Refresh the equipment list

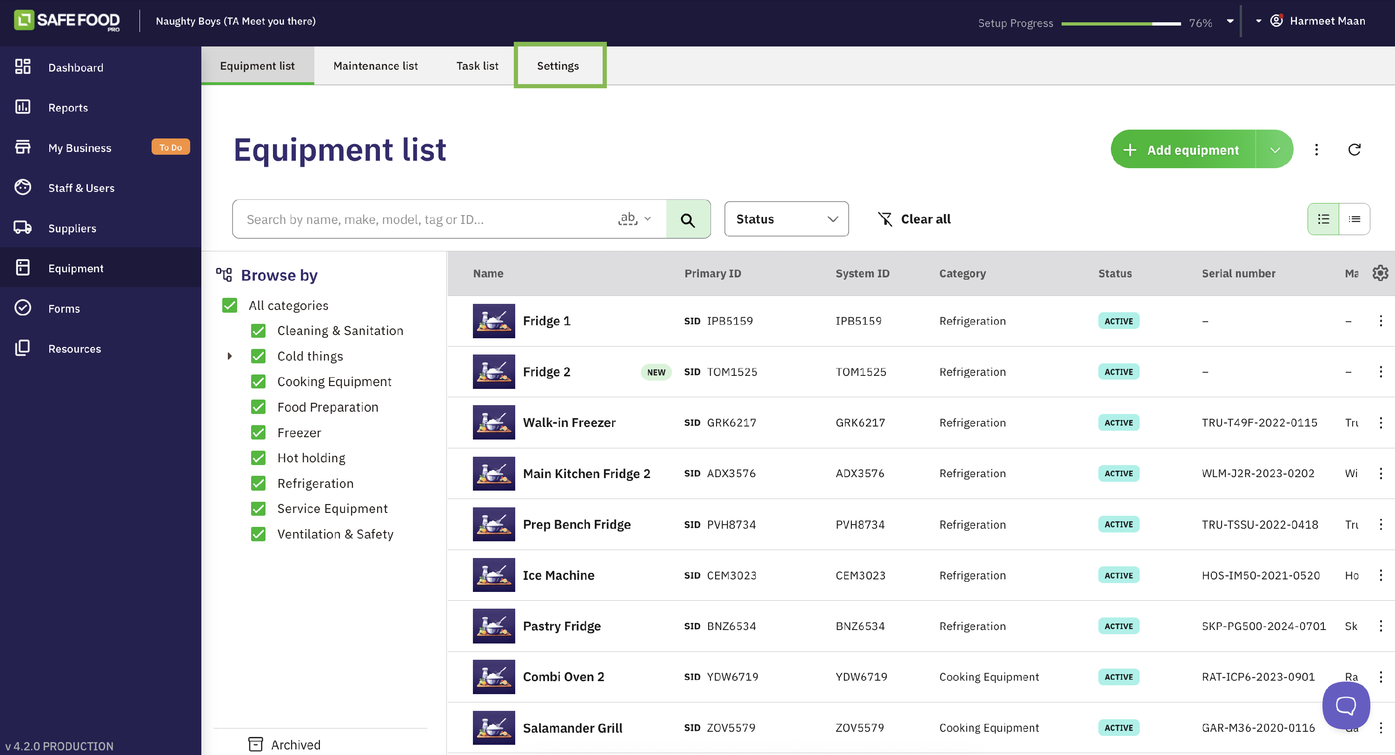point(1354,150)
